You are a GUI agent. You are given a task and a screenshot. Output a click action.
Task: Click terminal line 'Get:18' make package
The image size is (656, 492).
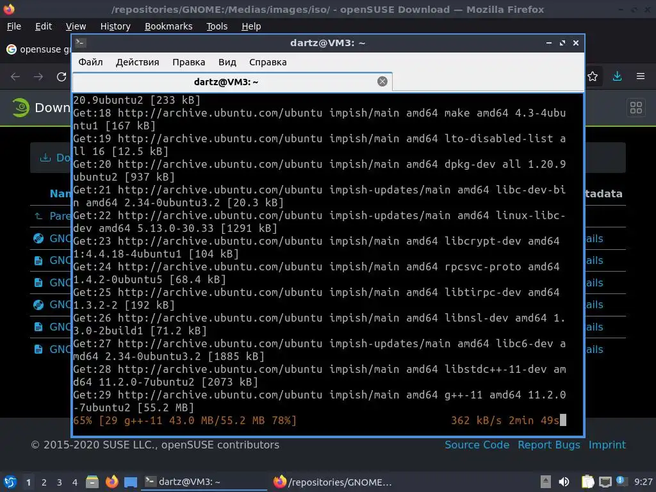pos(319,119)
